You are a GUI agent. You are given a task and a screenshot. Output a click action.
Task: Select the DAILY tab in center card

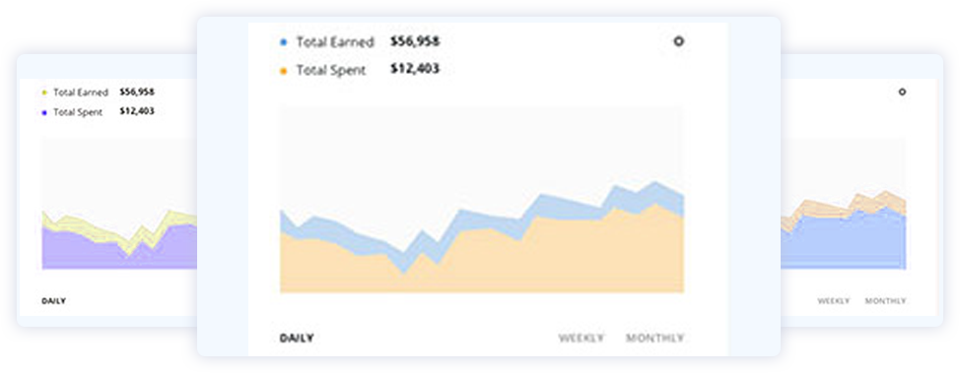click(x=297, y=339)
